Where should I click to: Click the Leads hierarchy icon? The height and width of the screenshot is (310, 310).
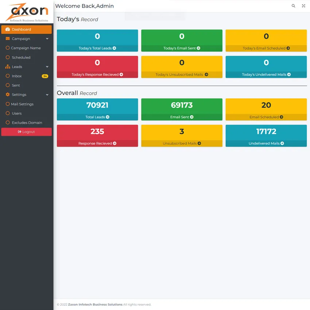pyautogui.click(x=8, y=67)
